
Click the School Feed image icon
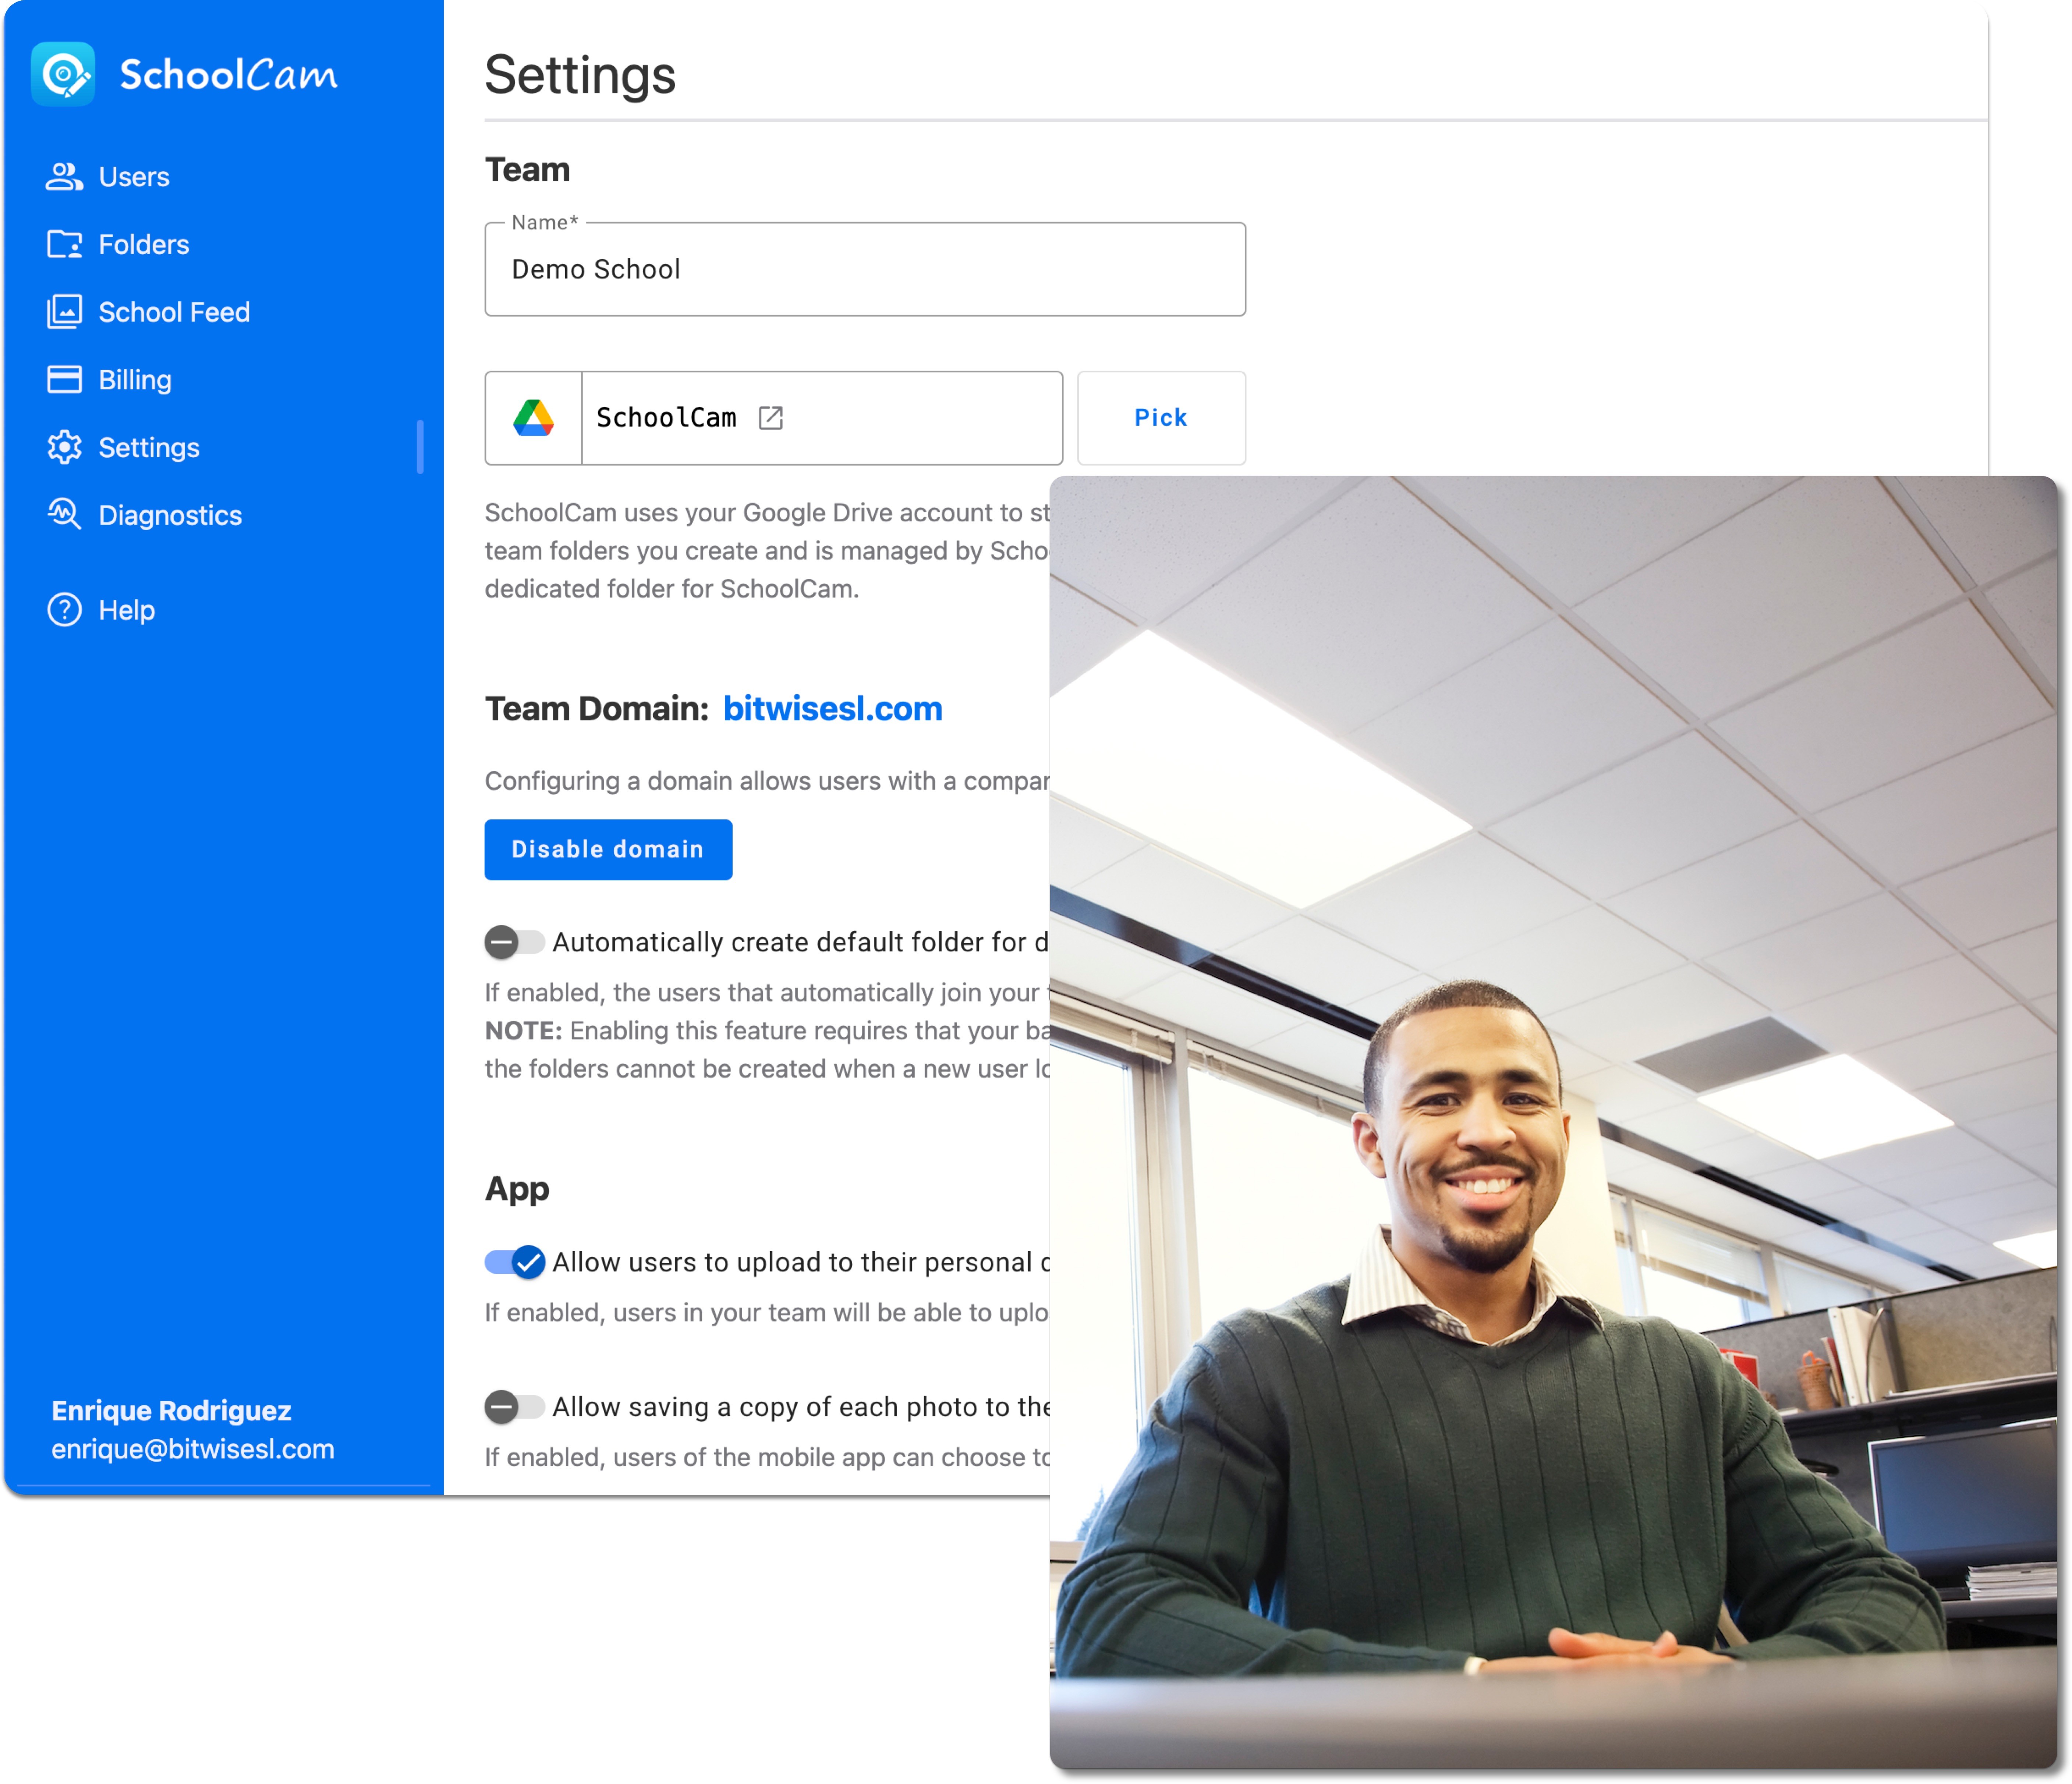pos(64,312)
